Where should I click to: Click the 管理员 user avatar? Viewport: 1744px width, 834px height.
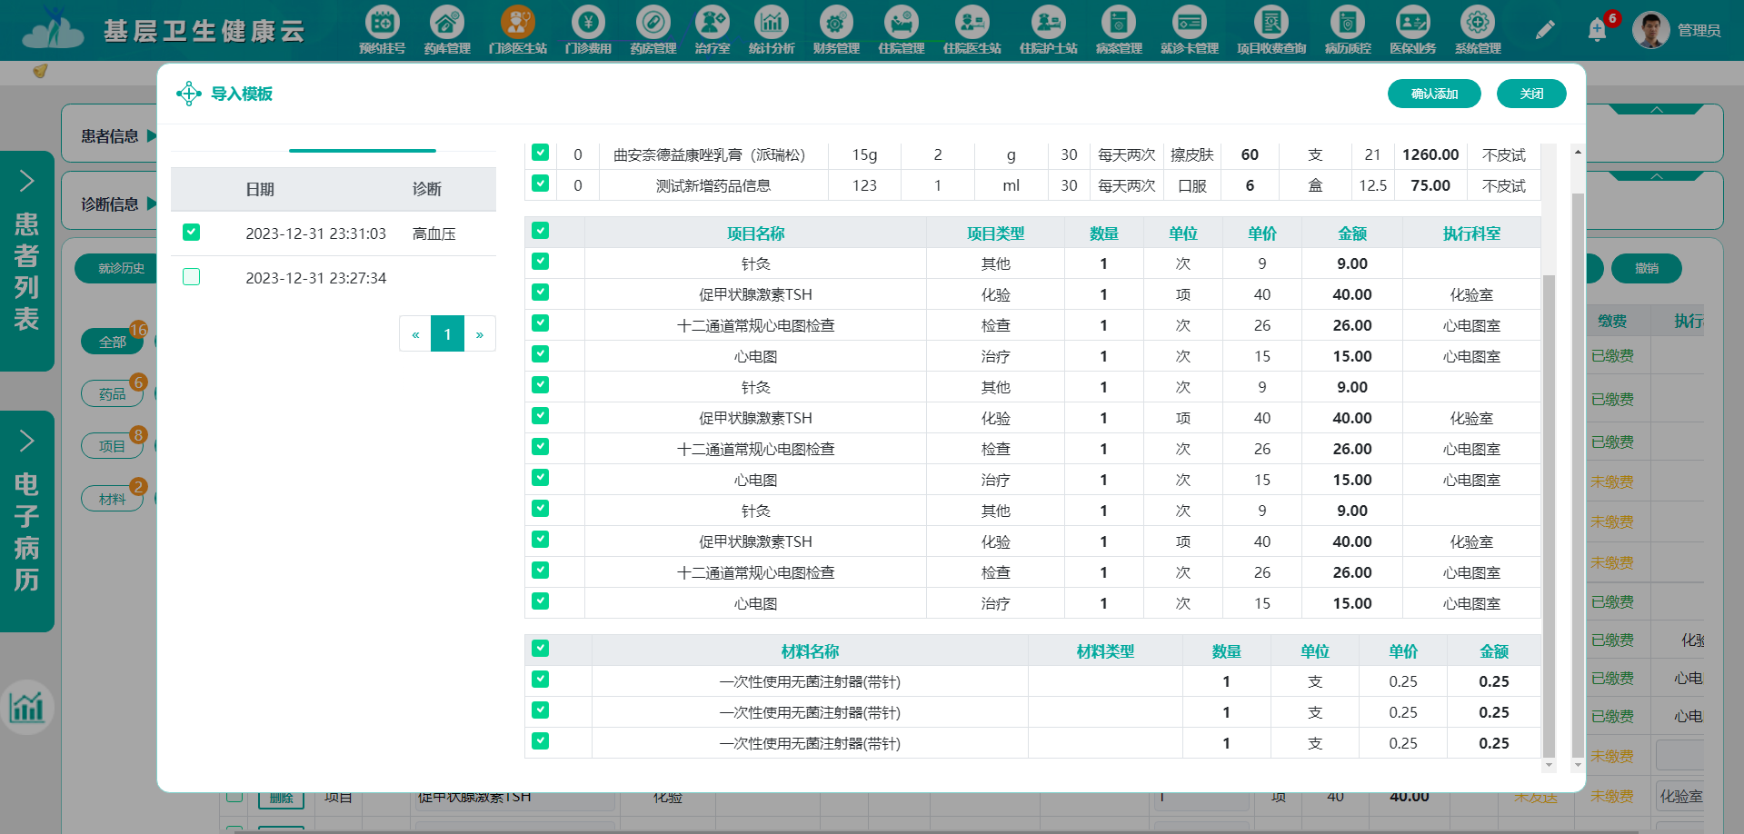[x=1650, y=30]
